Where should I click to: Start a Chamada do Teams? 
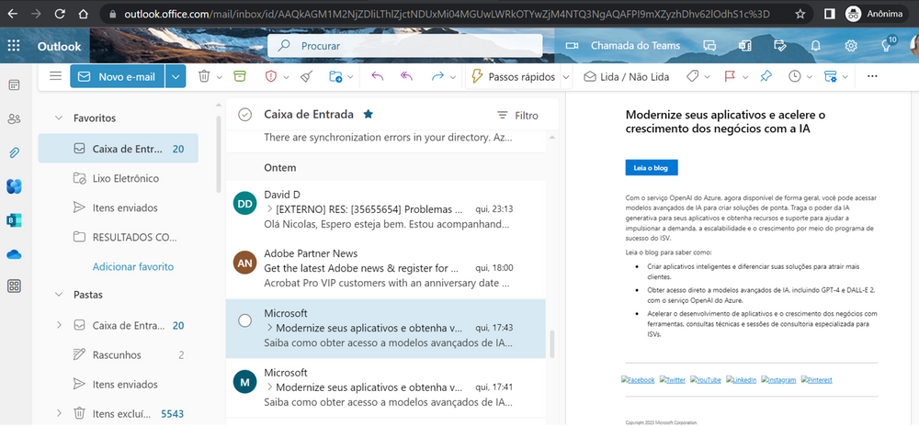pyautogui.click(x=624, y=46)
